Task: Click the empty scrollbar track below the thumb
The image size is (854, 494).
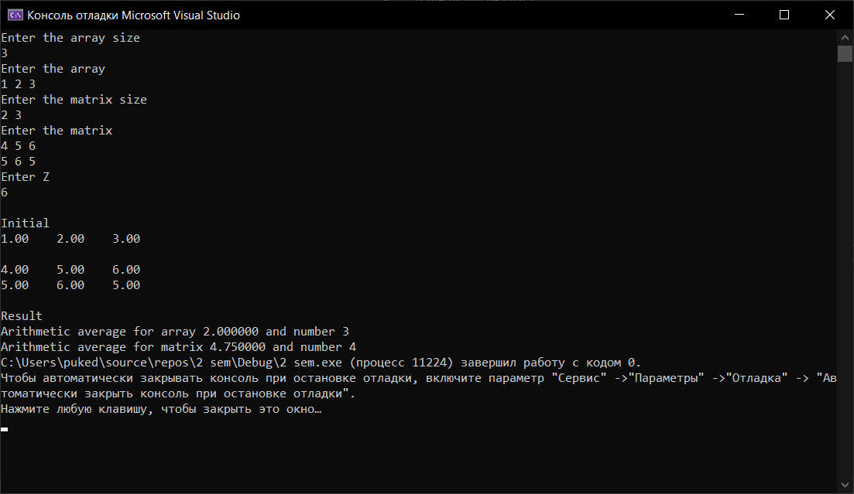Action: [845, 271]
